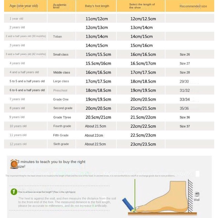Click the "Preschool" academic level cell
This screenshot has width=218, height=218.
(x=60, y=90)
